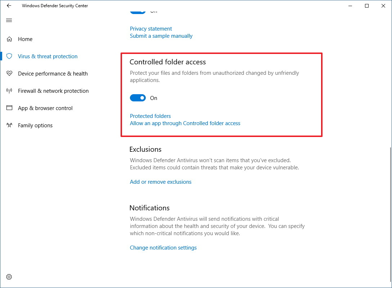Click the Device performance heart icon
The image size is (392, 288).
pyautogui.click(x=9, y=73)
